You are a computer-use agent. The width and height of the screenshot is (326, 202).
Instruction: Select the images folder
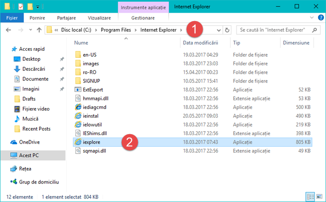(91, 63)
